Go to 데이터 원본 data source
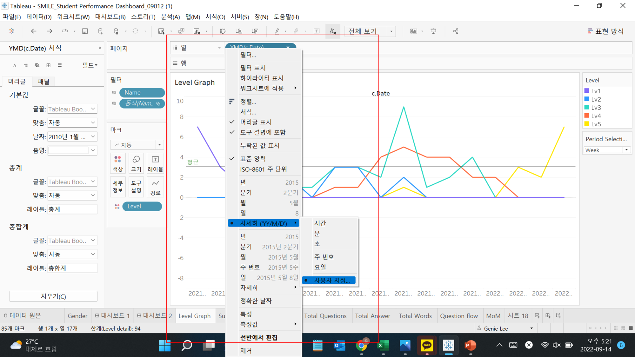This screenshot has height=357, width=635. click(22, 315)
